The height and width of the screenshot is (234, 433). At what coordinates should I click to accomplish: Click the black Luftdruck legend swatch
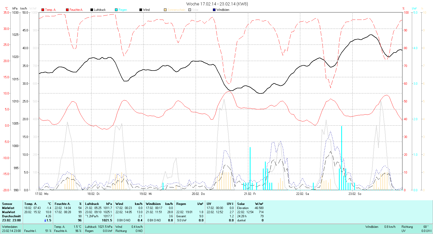click(92, 10)
